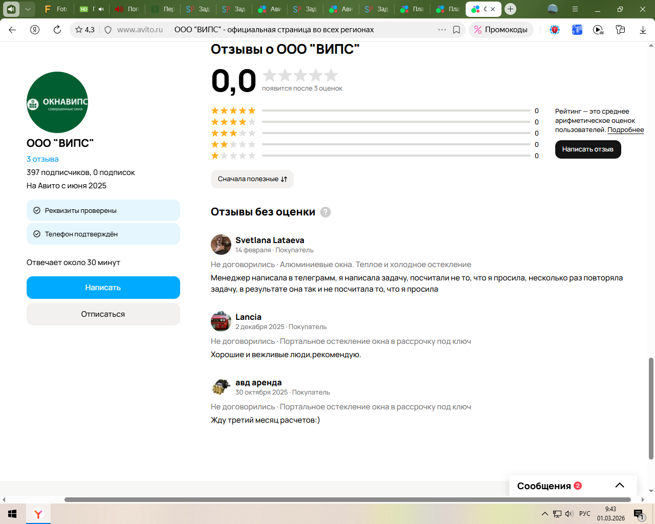
Task: Open the Сообщения panel title
Action: pos(544,486)
